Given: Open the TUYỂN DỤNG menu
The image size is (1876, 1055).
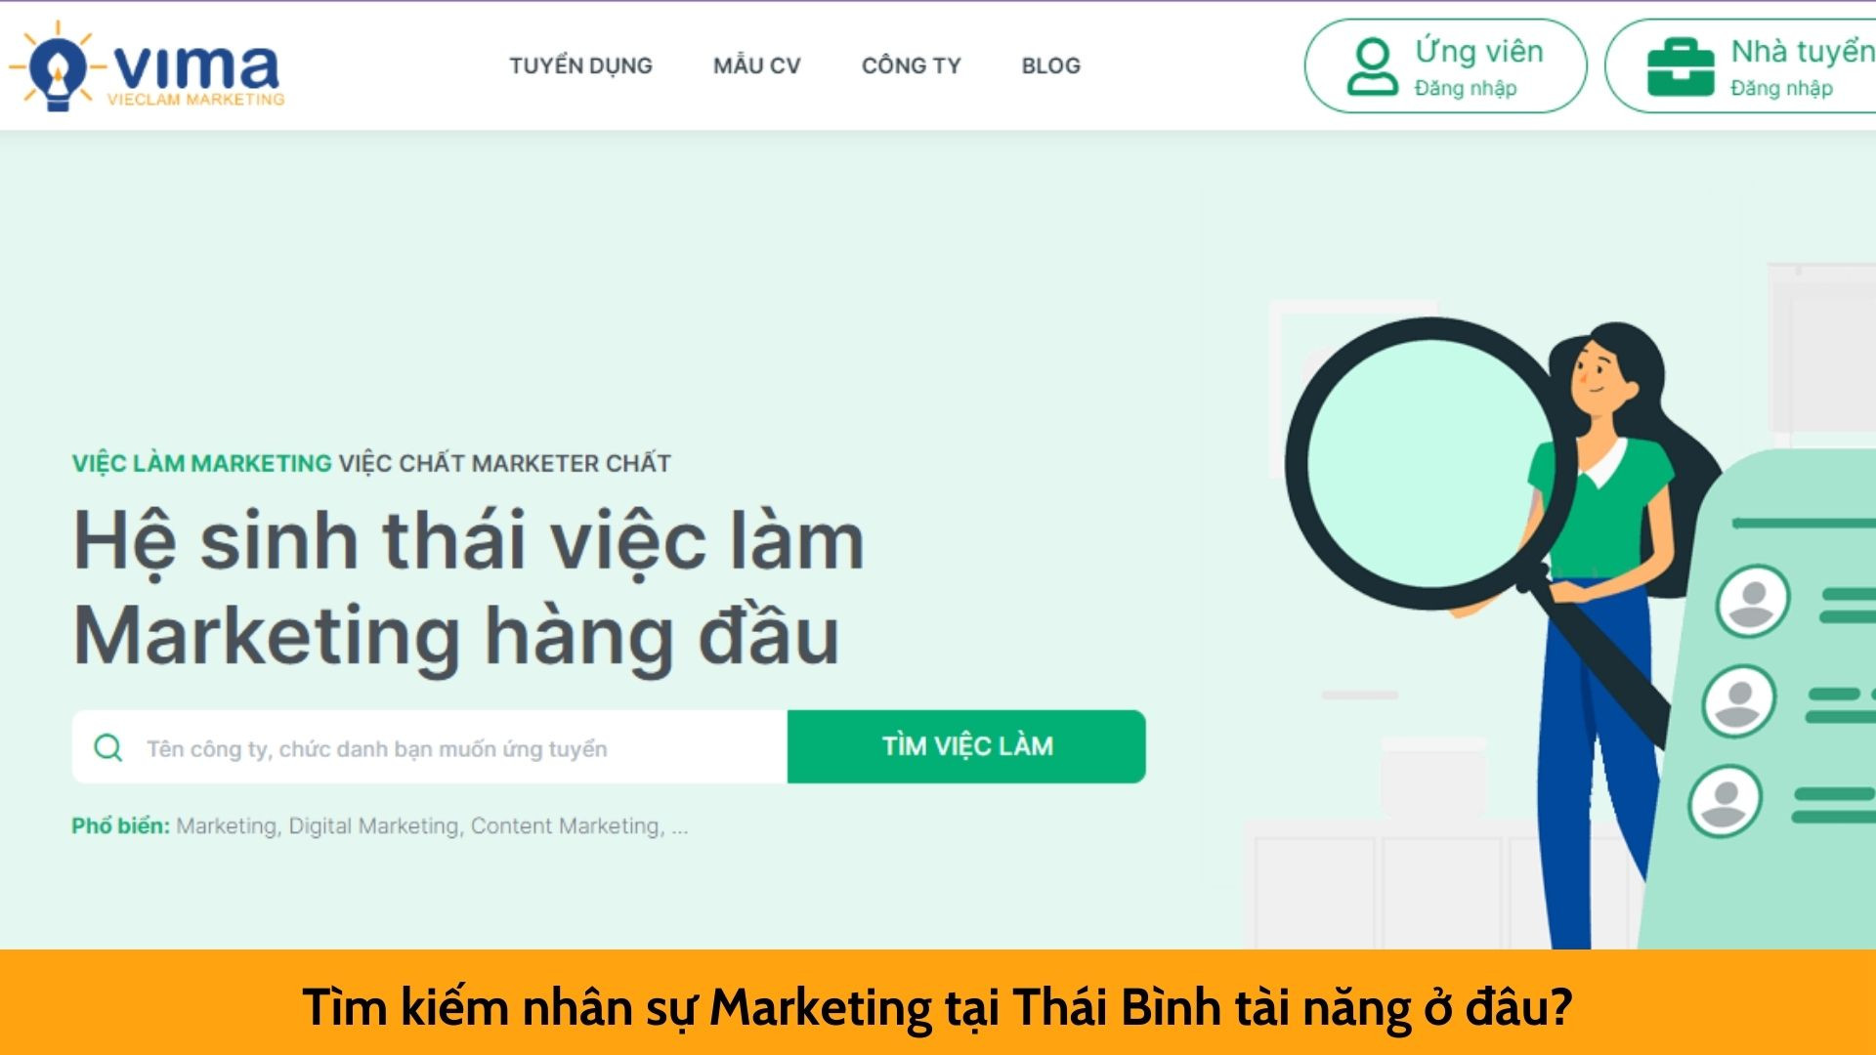Looking at the screenshot, I should coord(580,65).
